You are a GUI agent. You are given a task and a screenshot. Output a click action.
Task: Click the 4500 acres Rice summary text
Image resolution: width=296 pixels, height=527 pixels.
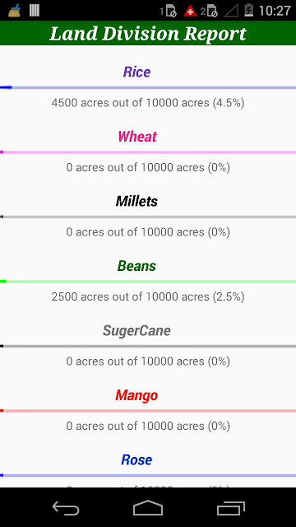(148, 103)
